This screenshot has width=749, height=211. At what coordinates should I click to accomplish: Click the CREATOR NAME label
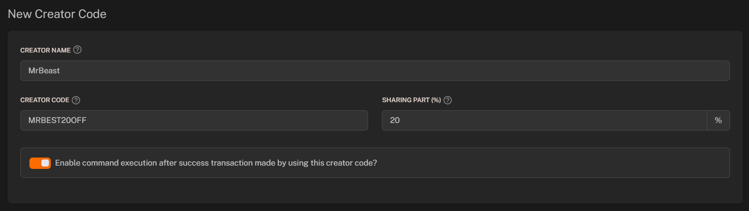click(x=45, y=50)
